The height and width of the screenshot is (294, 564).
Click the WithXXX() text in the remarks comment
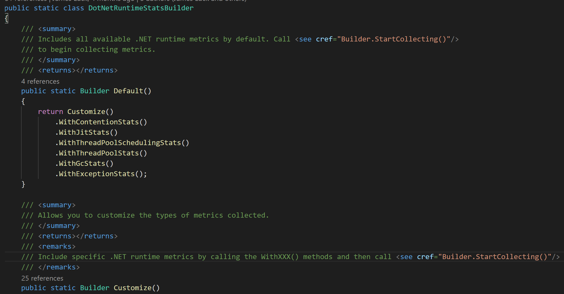(x=280, y=257)
